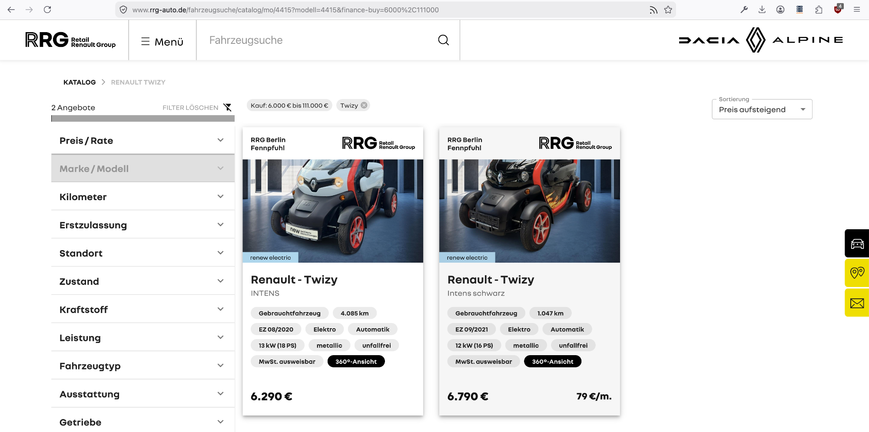This screenshot has width=869, height=432.
Task: Expand the Marke / Modell filter
Action: pyautogui.click(x=143, y=168)
